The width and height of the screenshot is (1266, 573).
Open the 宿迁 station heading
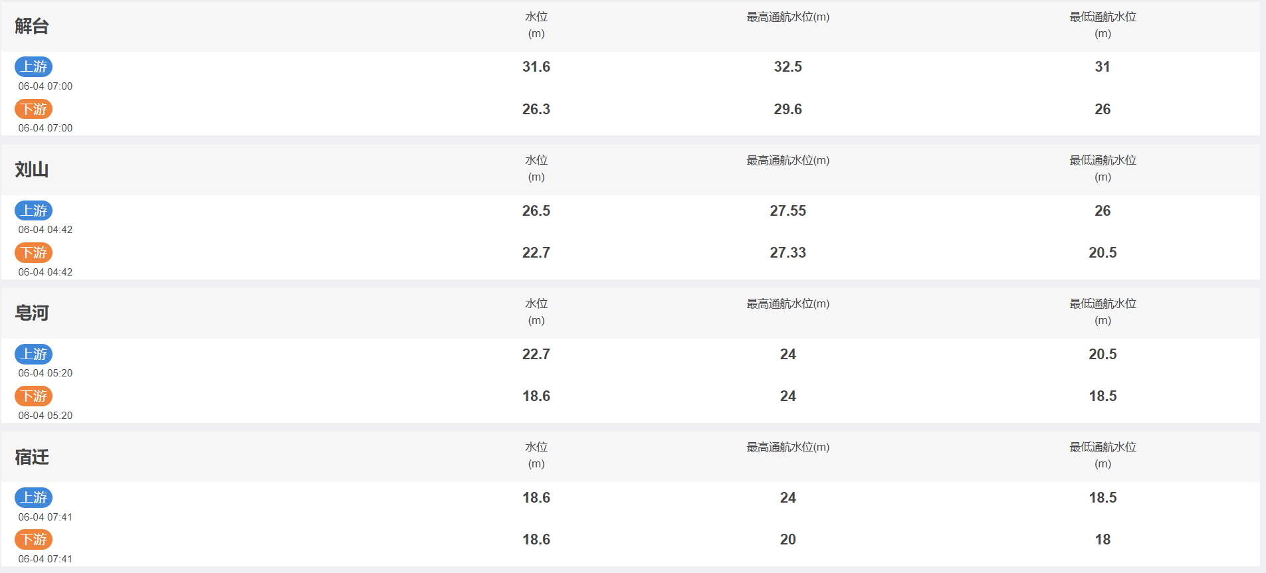pyautogui.click(x=32, y=457)
